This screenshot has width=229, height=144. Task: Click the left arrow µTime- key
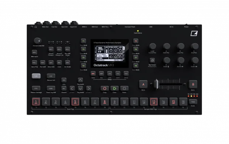coord(72,88)
